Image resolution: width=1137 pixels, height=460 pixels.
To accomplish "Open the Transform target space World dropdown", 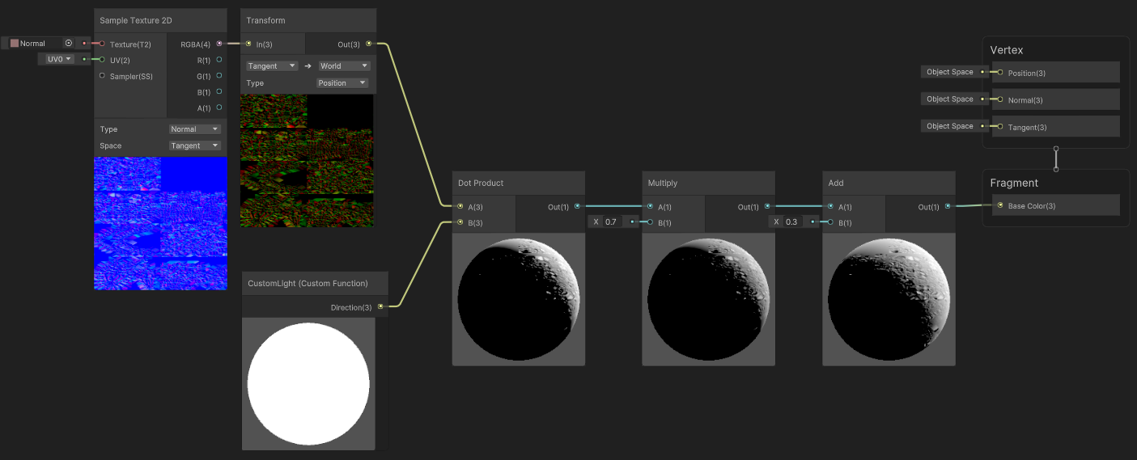I will (x=344, y=65).
